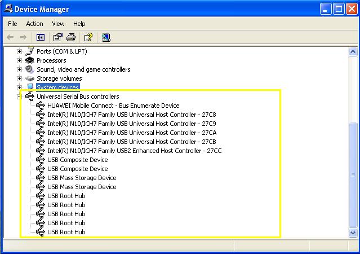360x254 pixels.
Task: Click the Sound controllers speaker icon
Action: pos(30,69)
